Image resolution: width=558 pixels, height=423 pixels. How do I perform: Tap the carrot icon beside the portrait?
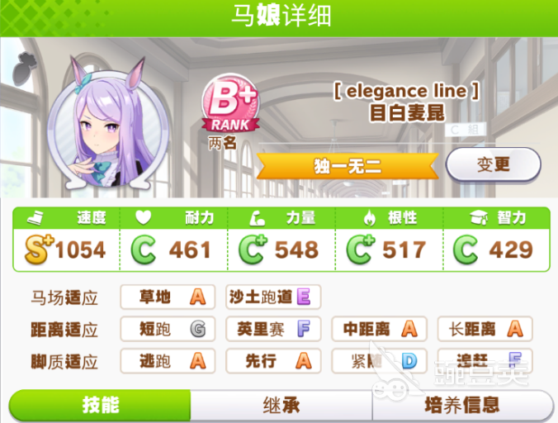pos(25,69)
